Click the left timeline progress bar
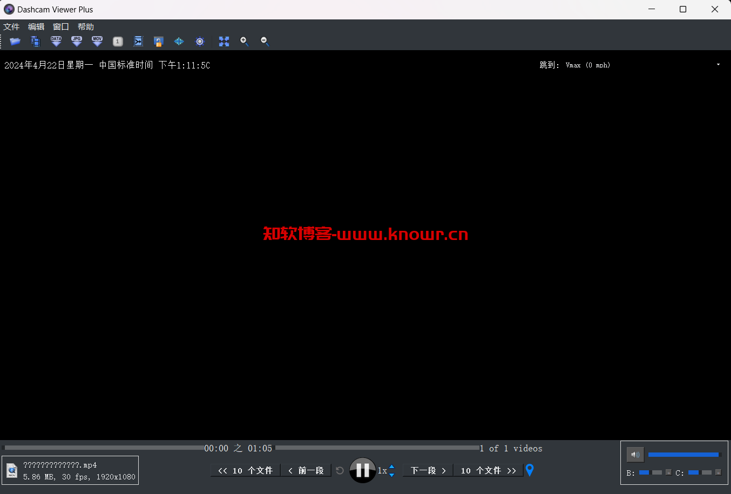This screenshot has height=494, width=731. pos(103,448)
